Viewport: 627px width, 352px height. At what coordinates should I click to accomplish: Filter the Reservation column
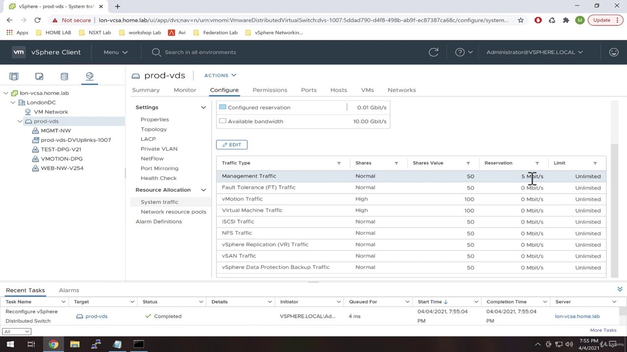tap(537, 163)
